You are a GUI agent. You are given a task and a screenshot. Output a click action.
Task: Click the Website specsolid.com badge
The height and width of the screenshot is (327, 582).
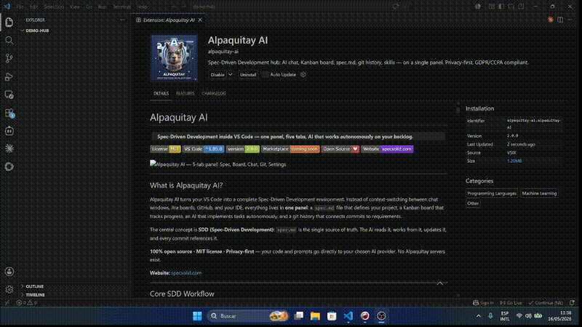tap(387, 149)
